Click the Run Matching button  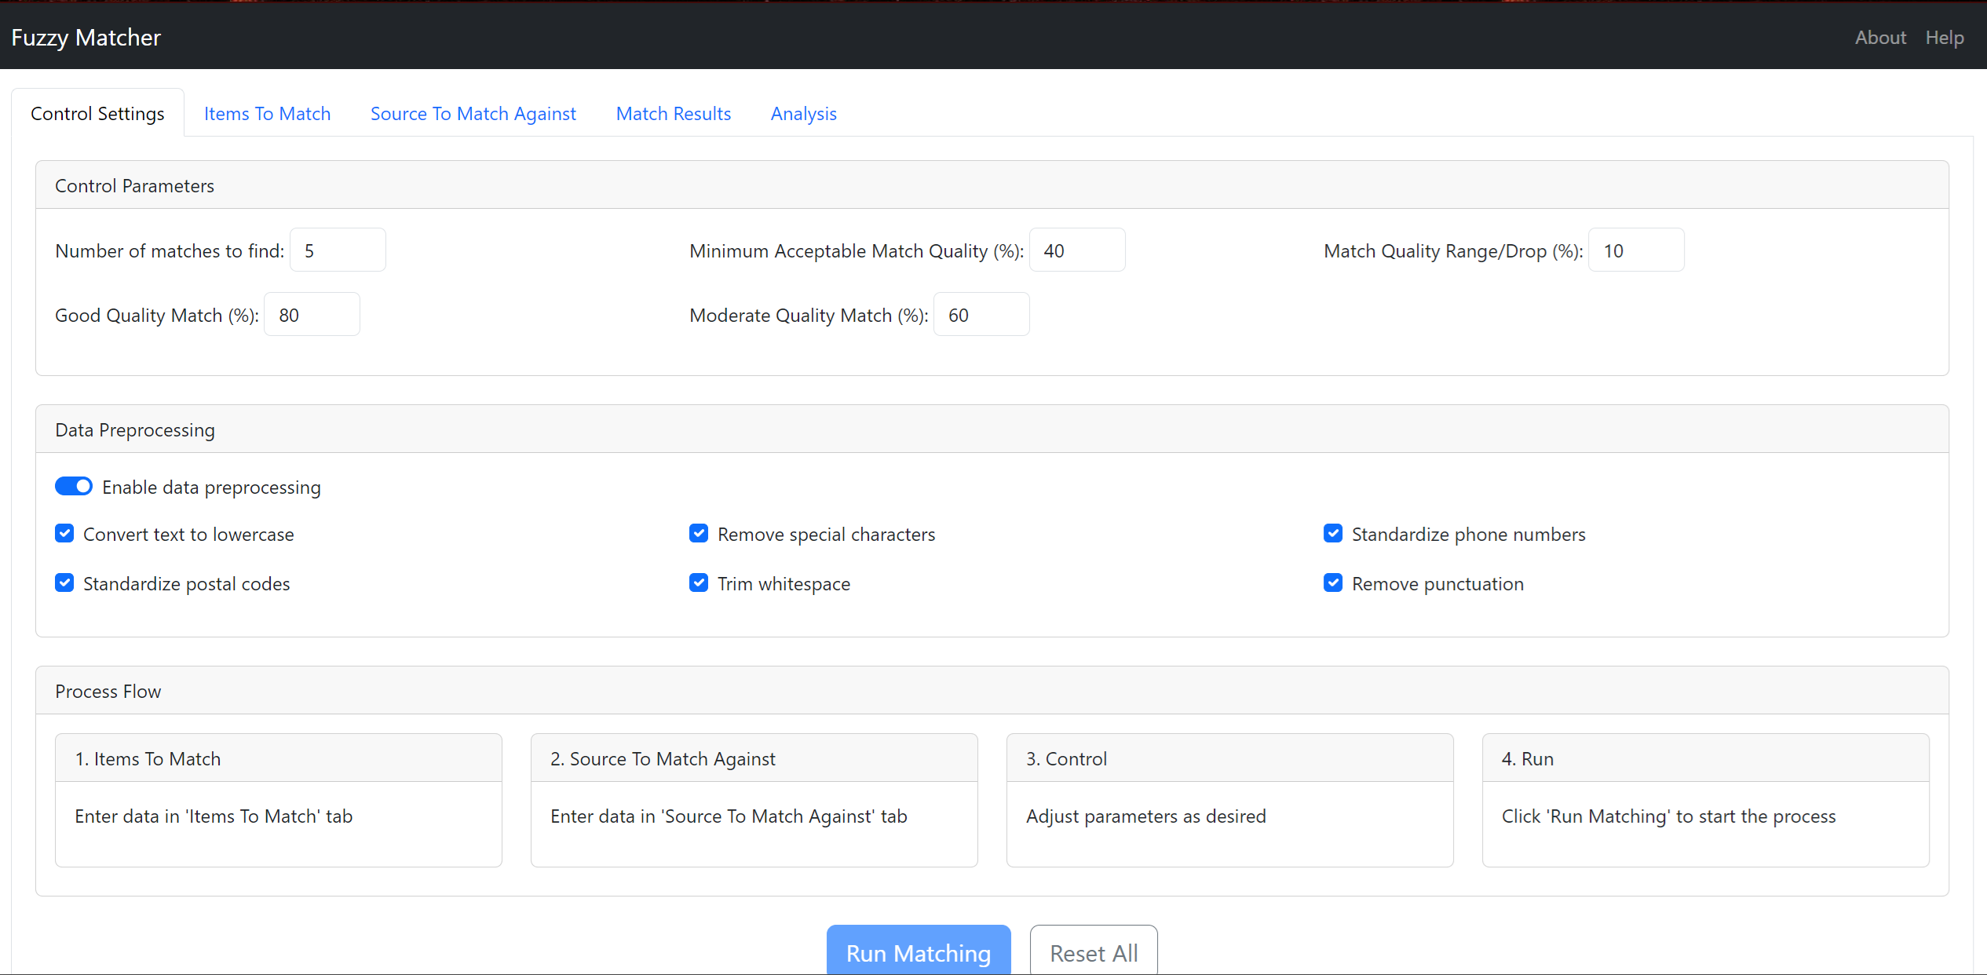coord(918,952)
